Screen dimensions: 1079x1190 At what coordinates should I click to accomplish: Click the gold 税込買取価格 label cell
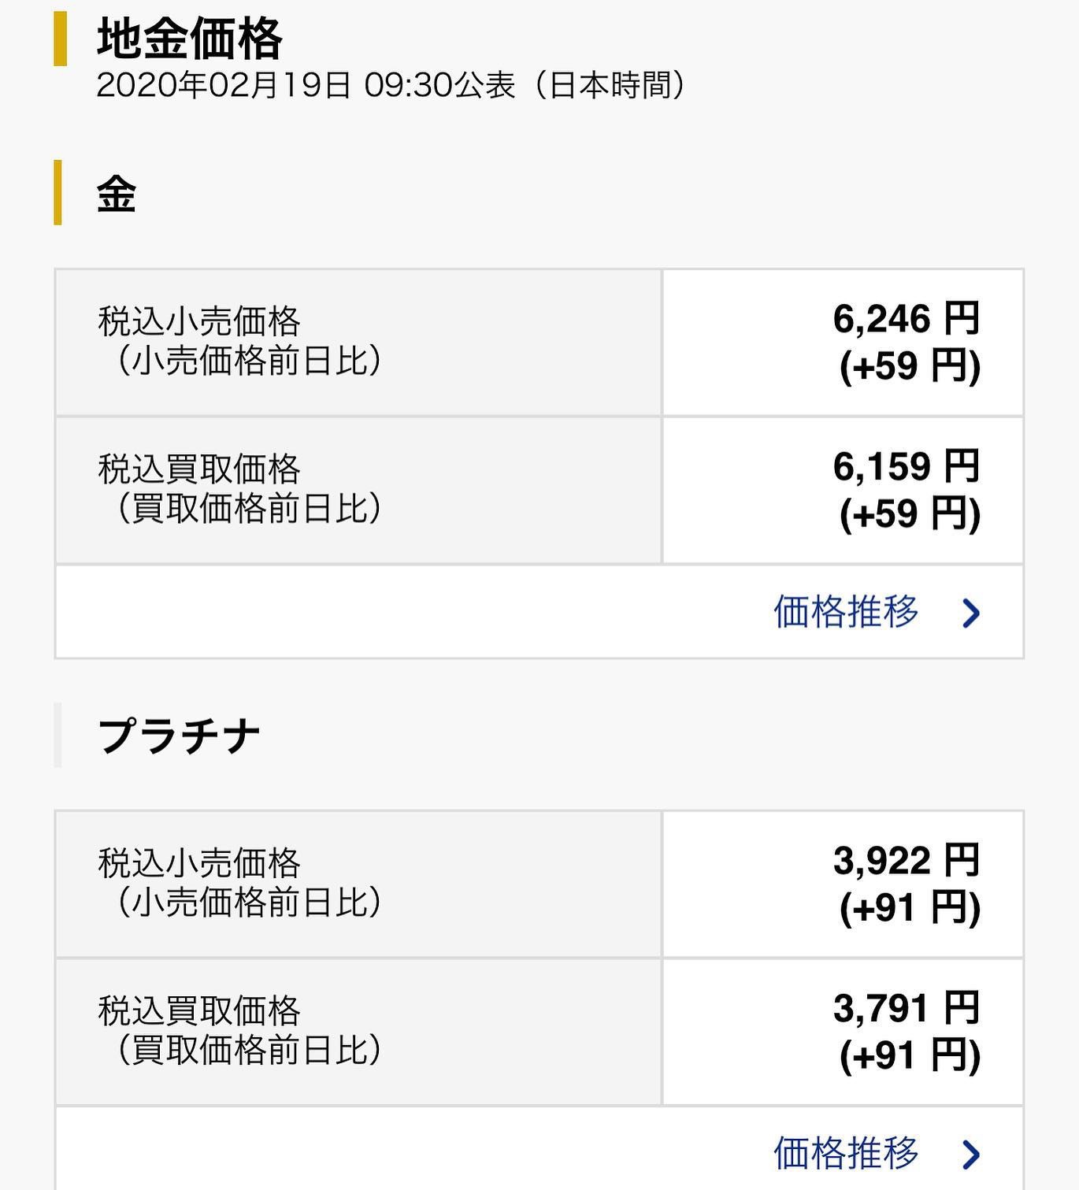[x=358, y=491]
